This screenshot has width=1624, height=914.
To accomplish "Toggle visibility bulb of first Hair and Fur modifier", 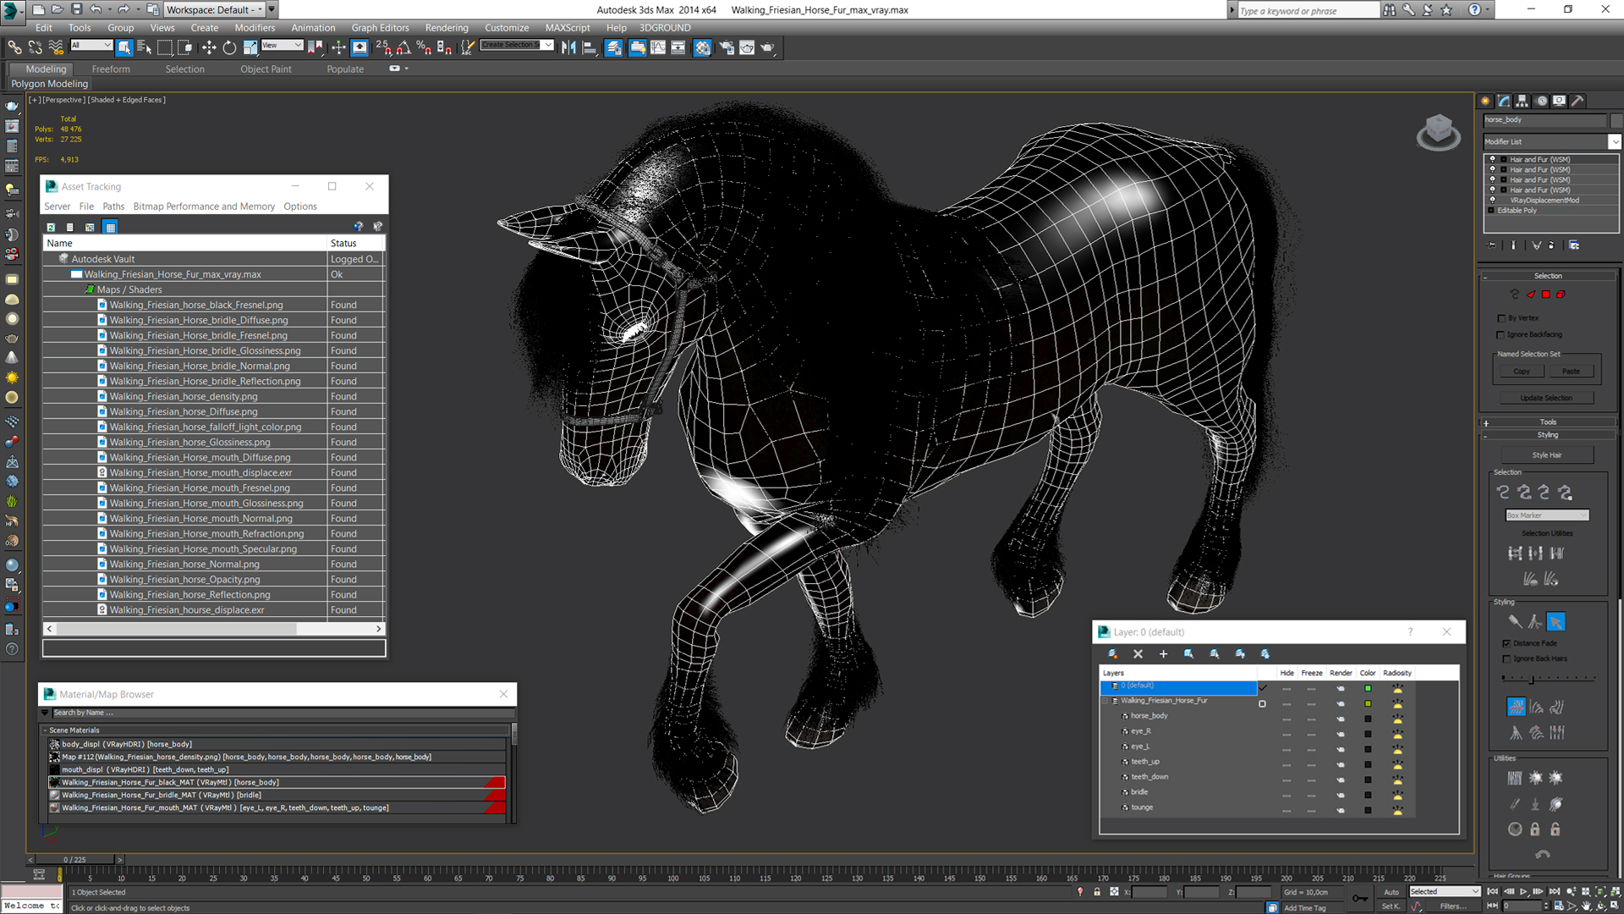I will [x=1493, y=159].
